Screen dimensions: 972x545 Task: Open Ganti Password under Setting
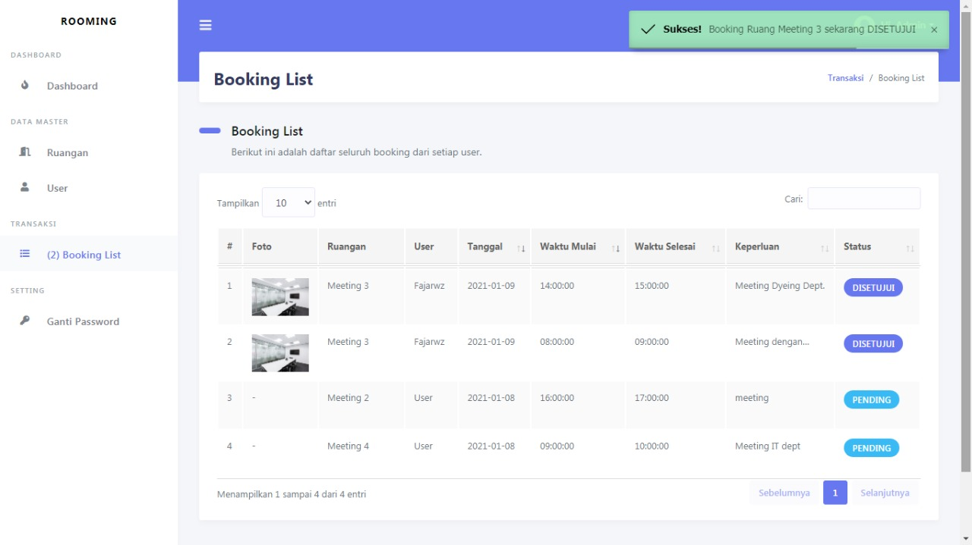83,321
